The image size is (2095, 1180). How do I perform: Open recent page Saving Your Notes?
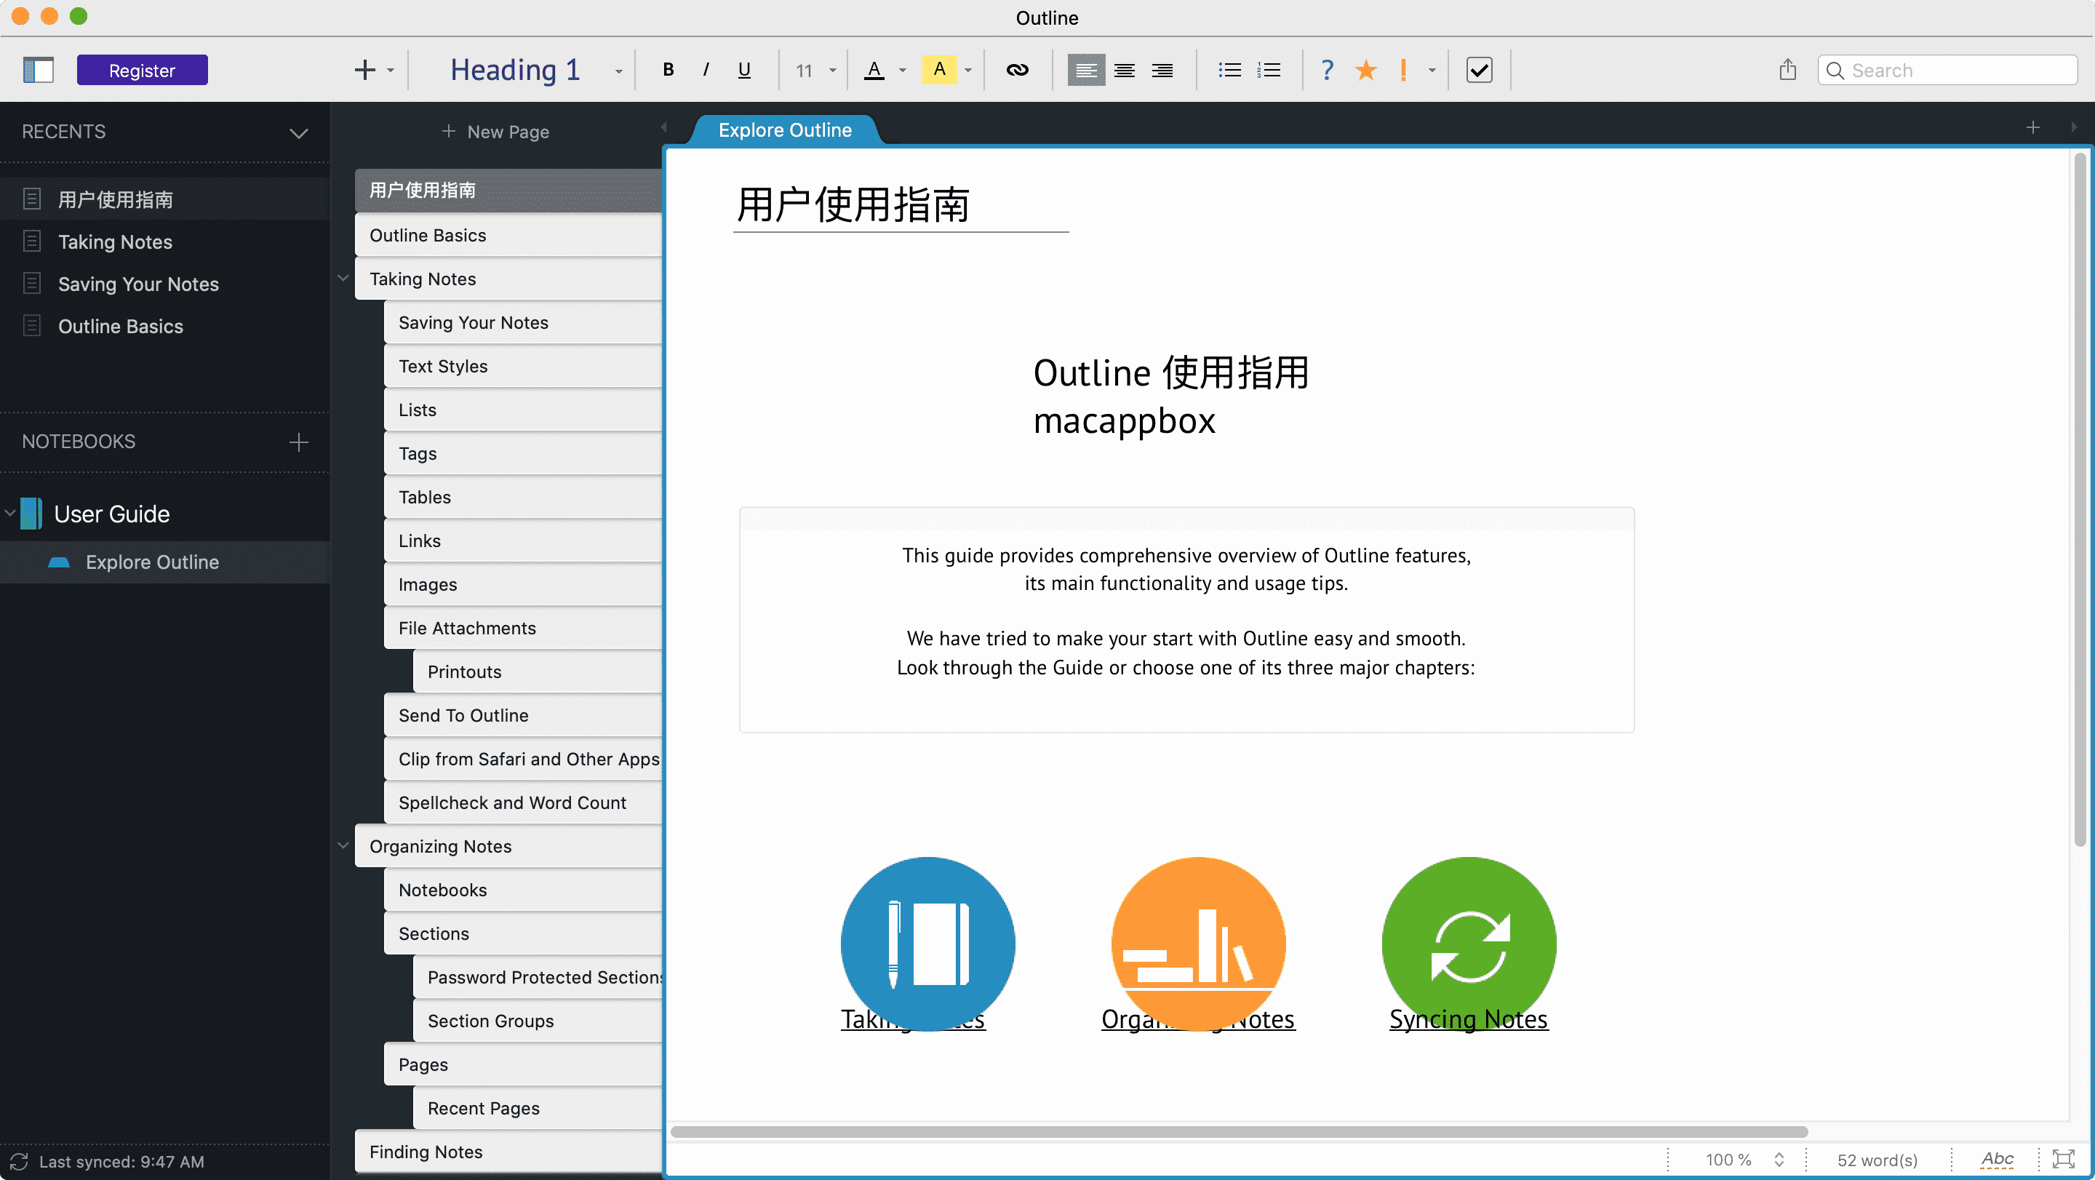[x=164, y=284]
